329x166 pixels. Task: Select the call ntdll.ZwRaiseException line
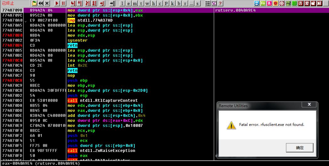tap(101, 151)
